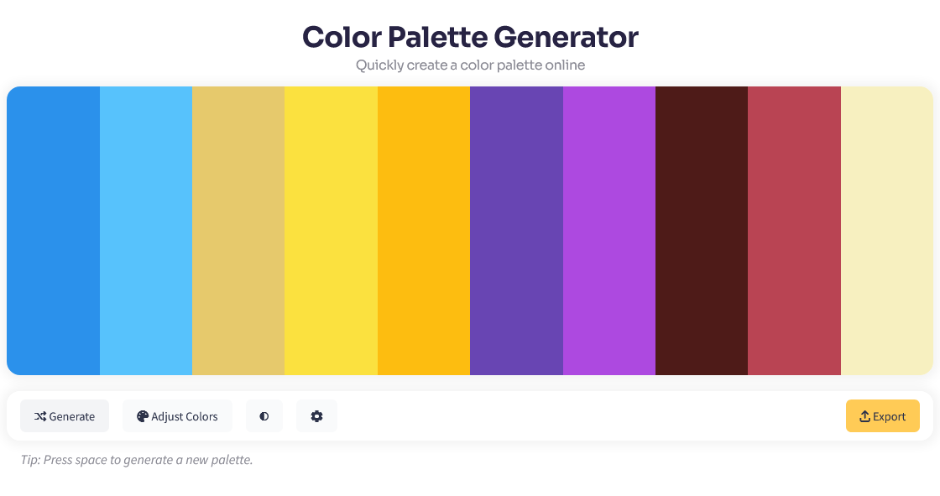The height and width of the screenshot is (496, 940).
Task: Pick the rose red swatch
Action: point(794,231)
